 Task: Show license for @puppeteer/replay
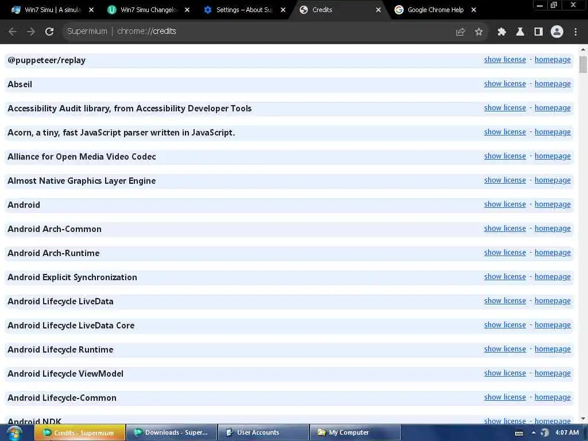[x=505, y=60]
